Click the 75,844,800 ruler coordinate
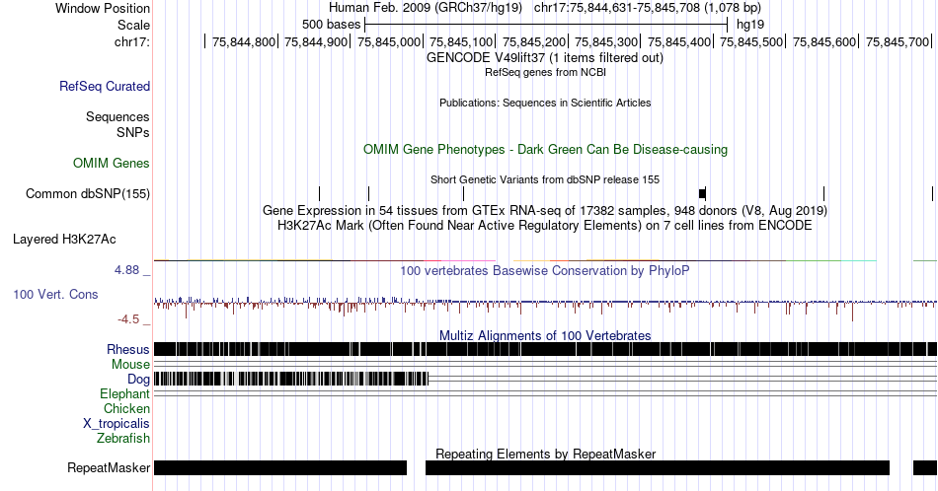Viewport: 938px width, 491px height. [243, 41]
